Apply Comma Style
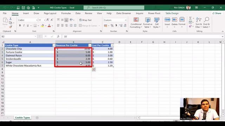Screen dimensions: 225x126 (116, 26)
